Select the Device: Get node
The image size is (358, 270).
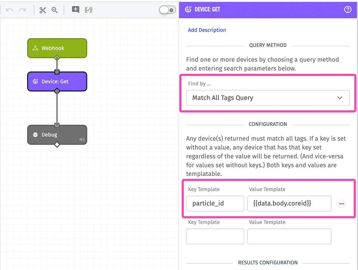coord(57,81)
